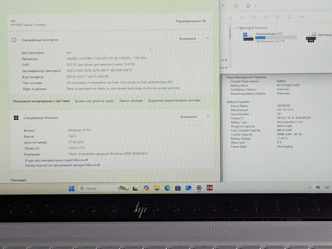This screenshot has height=249, width=332.
Task: Select the install date 07.05.2025
Action: (76, 142)
